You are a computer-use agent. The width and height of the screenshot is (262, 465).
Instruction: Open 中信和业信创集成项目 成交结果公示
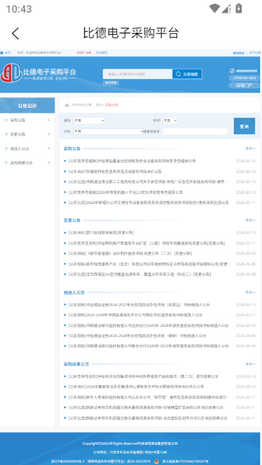143,376
